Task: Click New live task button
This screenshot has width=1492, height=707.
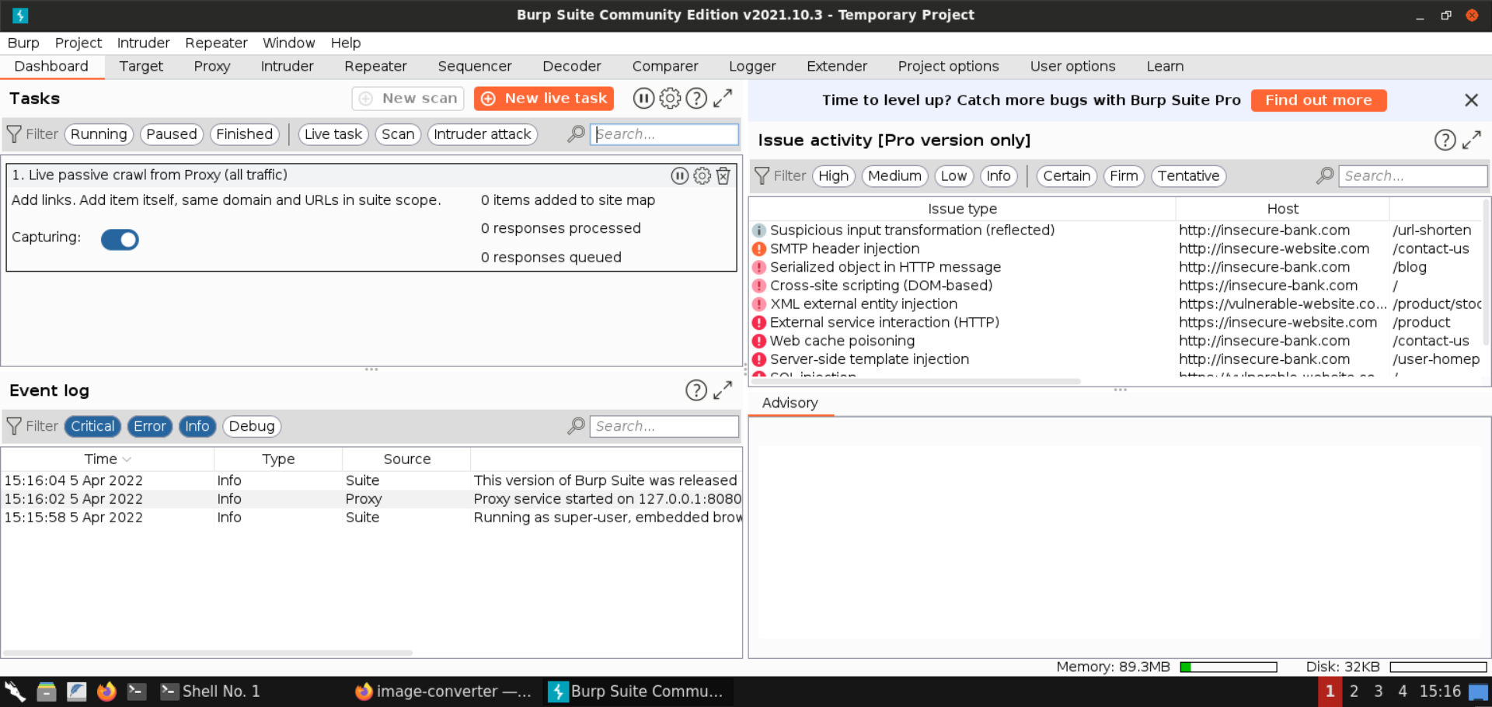Action: [544, 99]
